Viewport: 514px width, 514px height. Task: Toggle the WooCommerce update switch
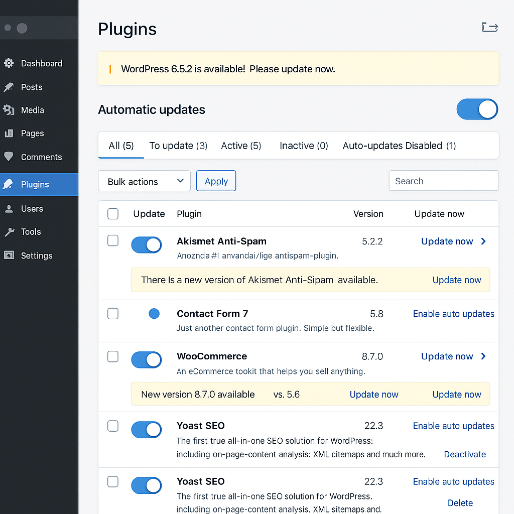(x=147, y=360)
